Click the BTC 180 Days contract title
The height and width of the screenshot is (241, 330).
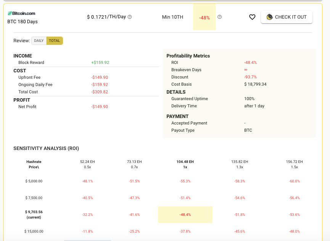tap(23, 22)
